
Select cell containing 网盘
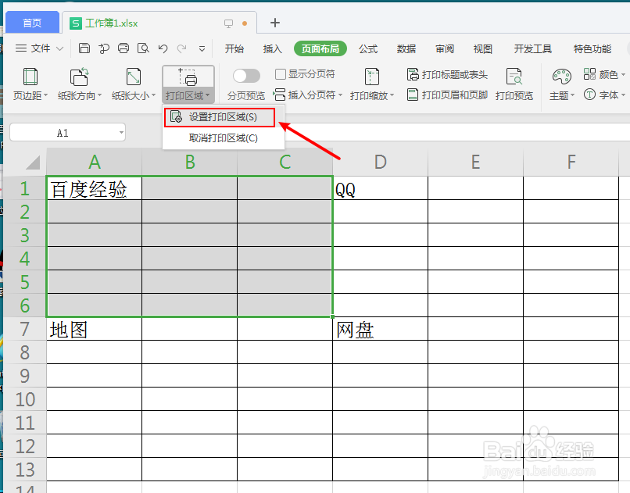(380, 329)
